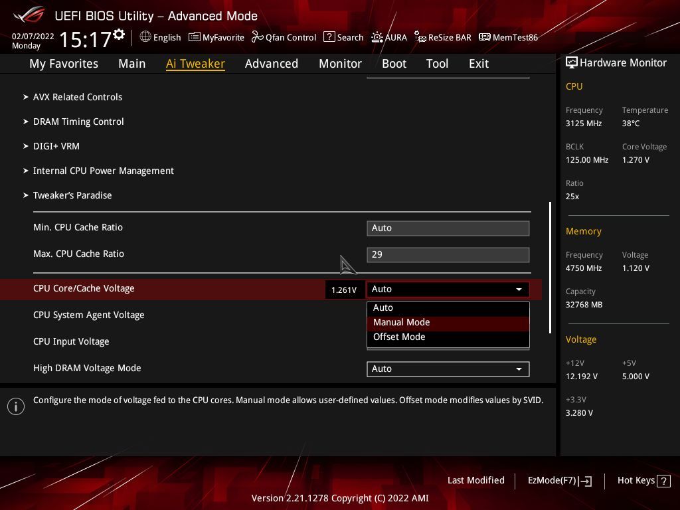Select Offset Mode from the dropdown list
Screen dimensions: 680x510
[x=448, y=337]
